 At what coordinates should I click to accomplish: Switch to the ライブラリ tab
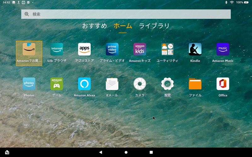click(x=154, y=26)
